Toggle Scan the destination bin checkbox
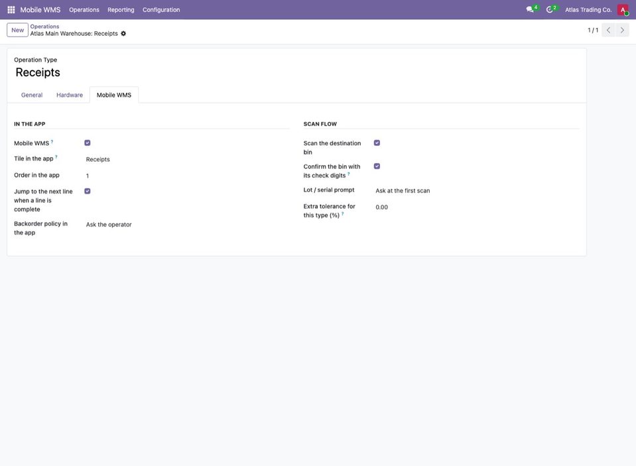The image size is (636, 466). (x=377, y=143)
